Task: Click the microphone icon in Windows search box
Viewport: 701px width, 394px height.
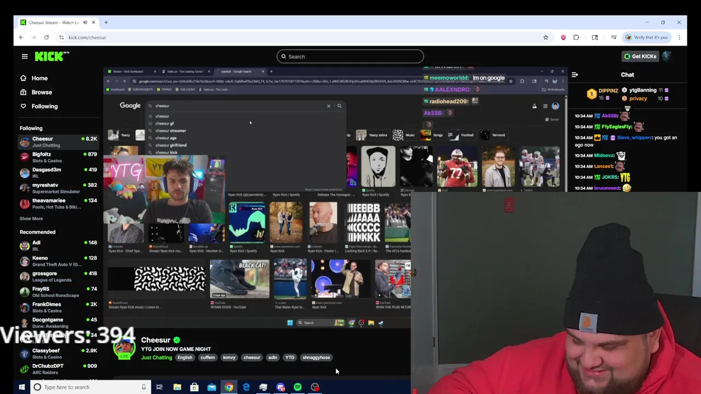Action: point(143,387)
